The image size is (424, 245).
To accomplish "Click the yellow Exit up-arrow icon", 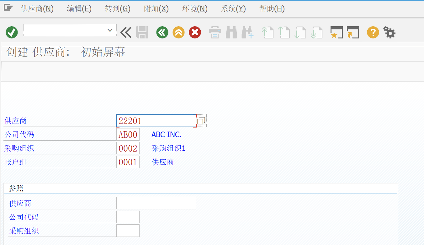I will point(178,32).
